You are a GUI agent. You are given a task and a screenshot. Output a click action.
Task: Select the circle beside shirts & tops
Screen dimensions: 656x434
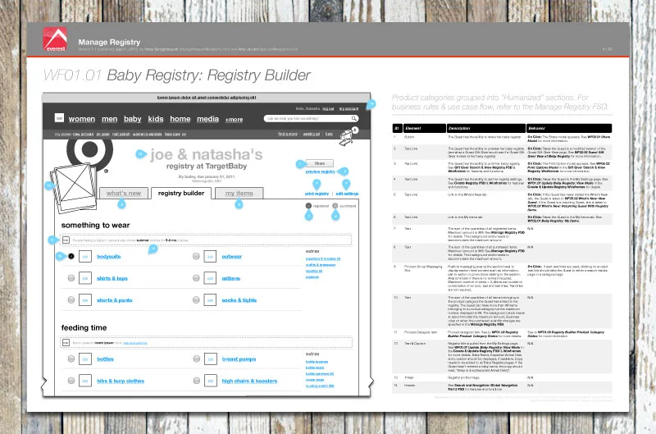[x=71, y=278]
